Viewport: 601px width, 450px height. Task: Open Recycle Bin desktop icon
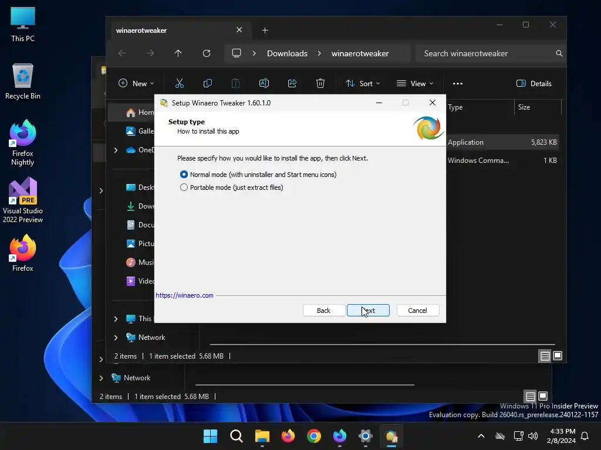[23, 81]
